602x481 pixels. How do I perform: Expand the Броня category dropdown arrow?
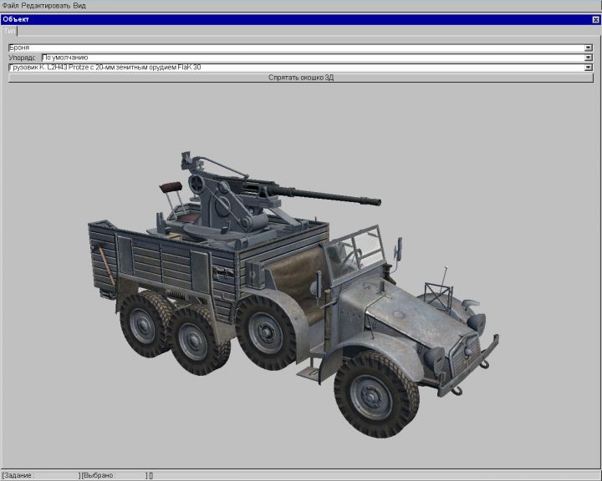pos(589,48)
